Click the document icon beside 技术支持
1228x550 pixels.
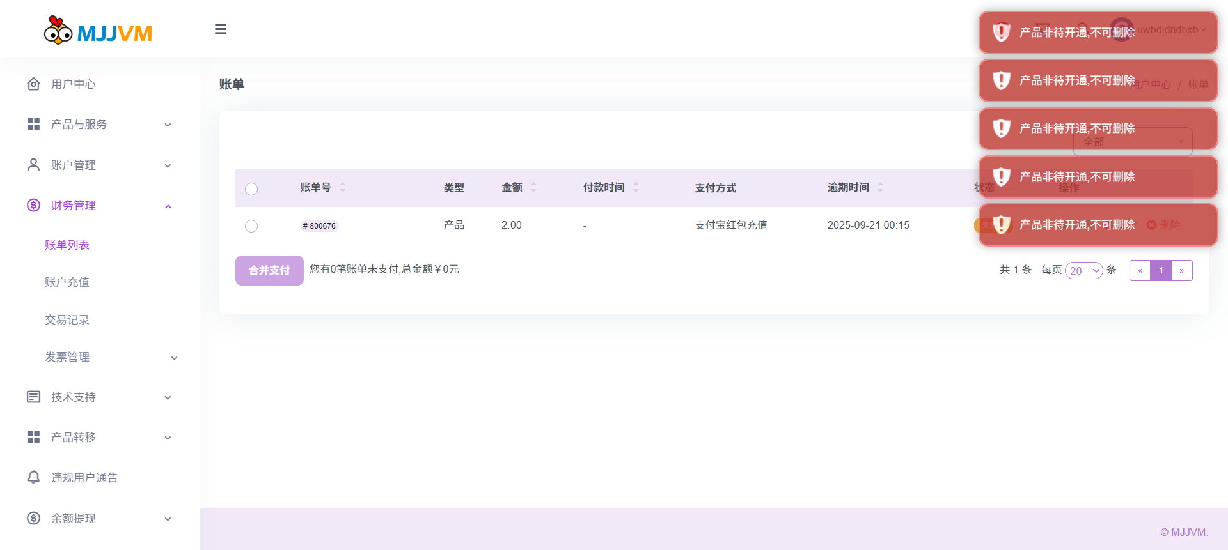[x=33, y=397]
